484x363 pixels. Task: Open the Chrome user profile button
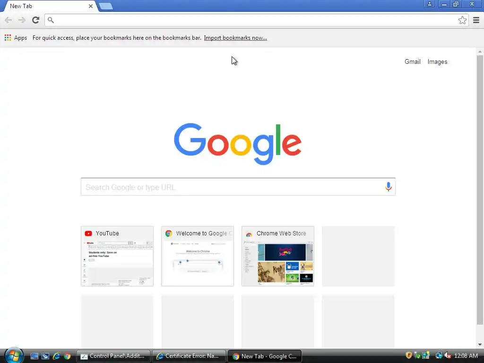coord(429,4)
